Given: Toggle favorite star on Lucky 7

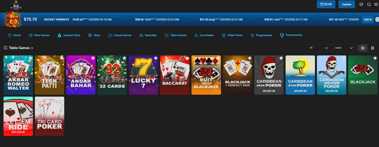Looking at the screenshot, I should point(156,58).
